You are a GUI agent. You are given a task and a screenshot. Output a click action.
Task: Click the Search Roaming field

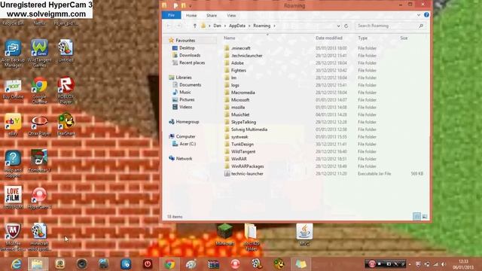(x=390, y=26)
